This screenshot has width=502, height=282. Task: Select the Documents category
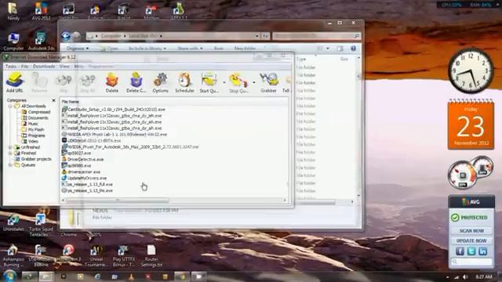click(38, 118)
